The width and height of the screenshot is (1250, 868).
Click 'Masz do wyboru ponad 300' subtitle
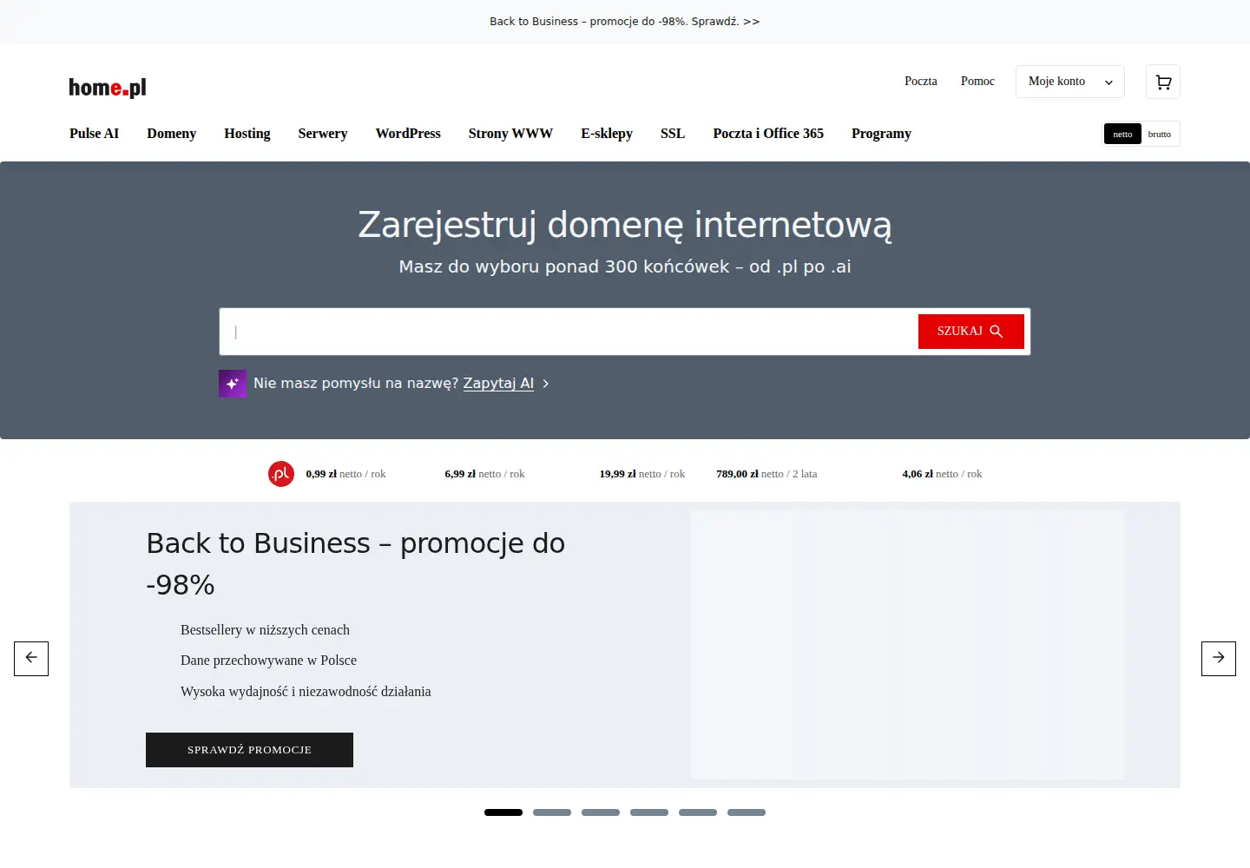[x=625, y=266]
